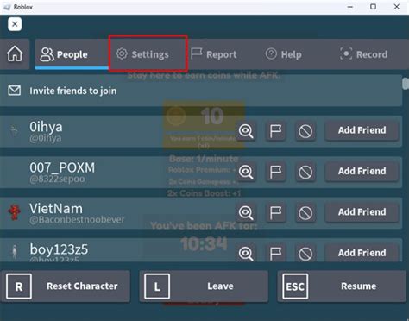Block player VietNam
The width and height of the screenshot is (409, 321).
tap(305, 213)
